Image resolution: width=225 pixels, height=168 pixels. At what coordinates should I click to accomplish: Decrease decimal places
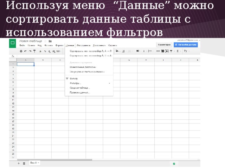(49, 51)
